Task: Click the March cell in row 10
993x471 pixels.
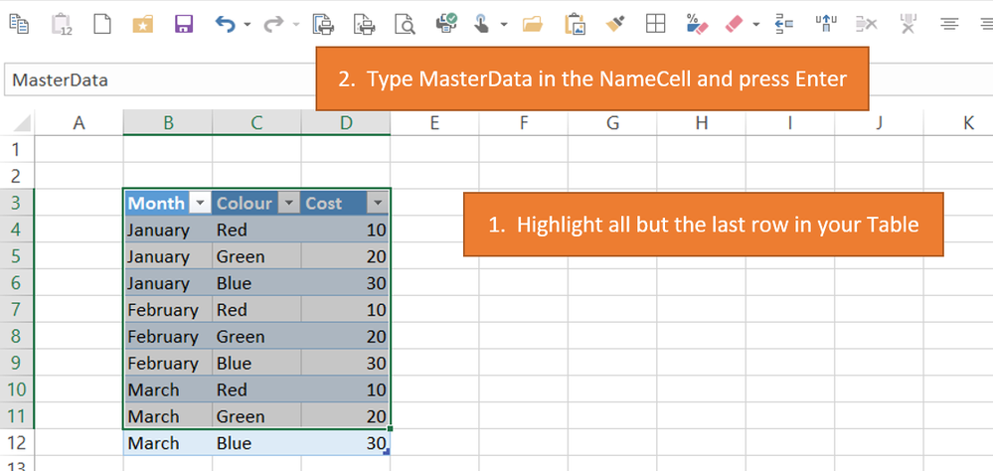Action: (168, 390)
